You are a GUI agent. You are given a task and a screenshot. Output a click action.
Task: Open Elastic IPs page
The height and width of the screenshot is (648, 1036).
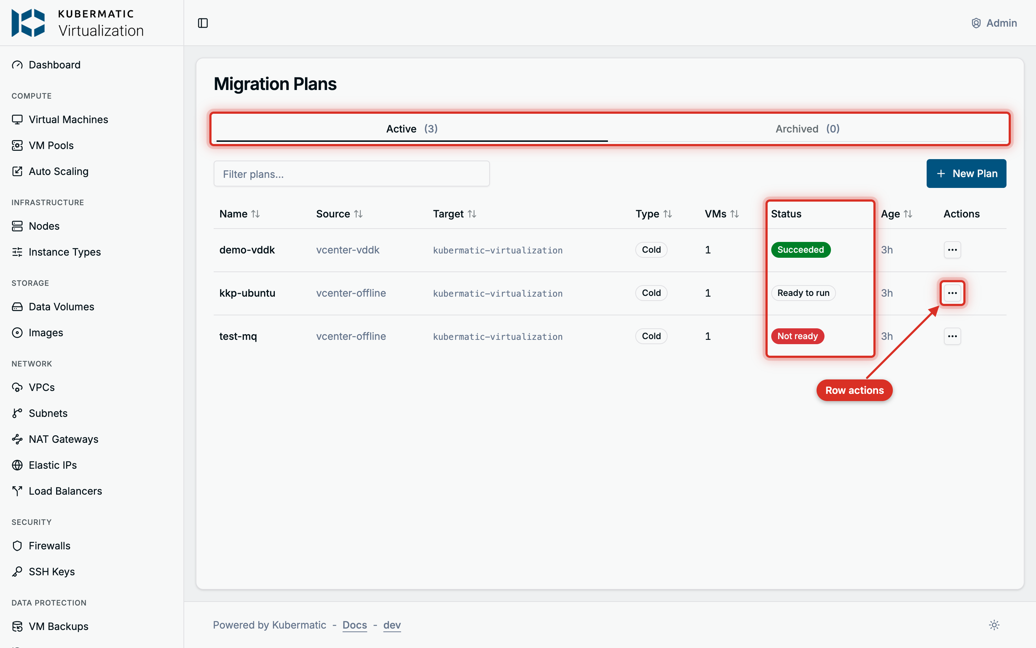click(45, 465)
